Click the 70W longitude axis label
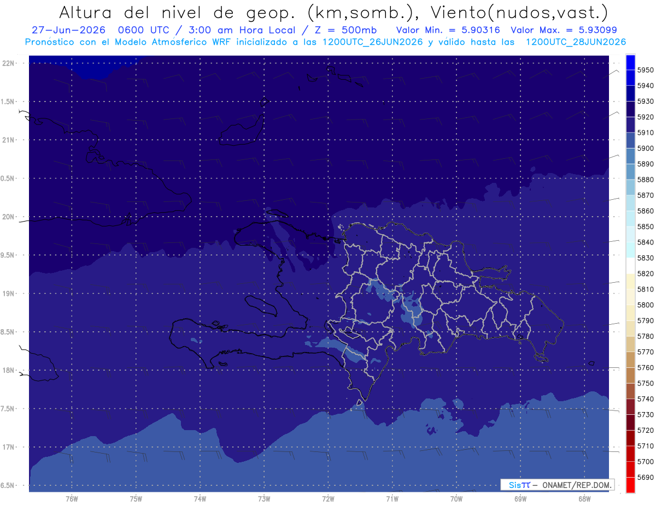This screenshot has width=656, height=506. click(x=456, y=499)
